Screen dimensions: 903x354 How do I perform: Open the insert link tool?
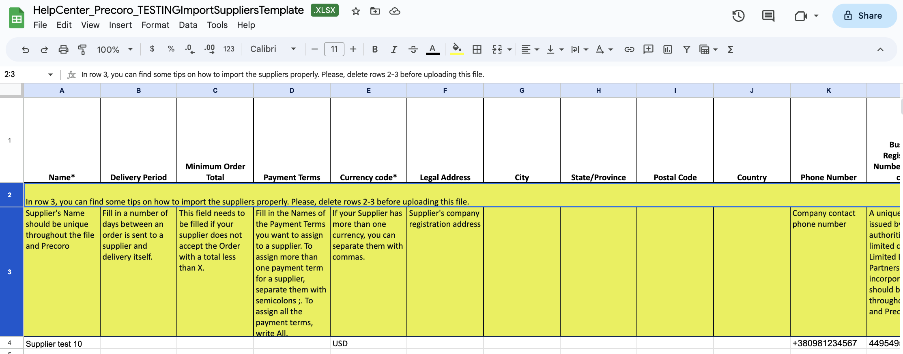pyautogui.click(x=629, y=49)
